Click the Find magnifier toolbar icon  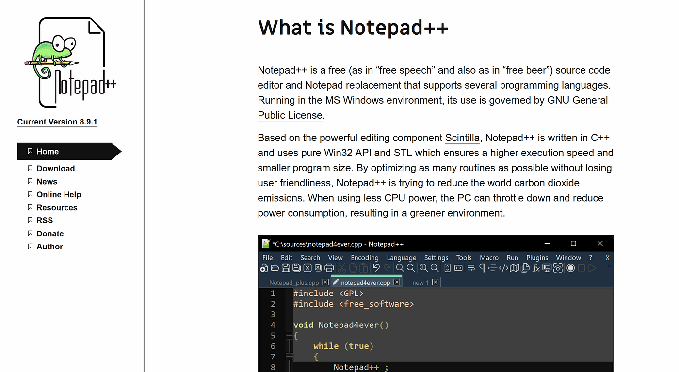[x=400, y=268]
